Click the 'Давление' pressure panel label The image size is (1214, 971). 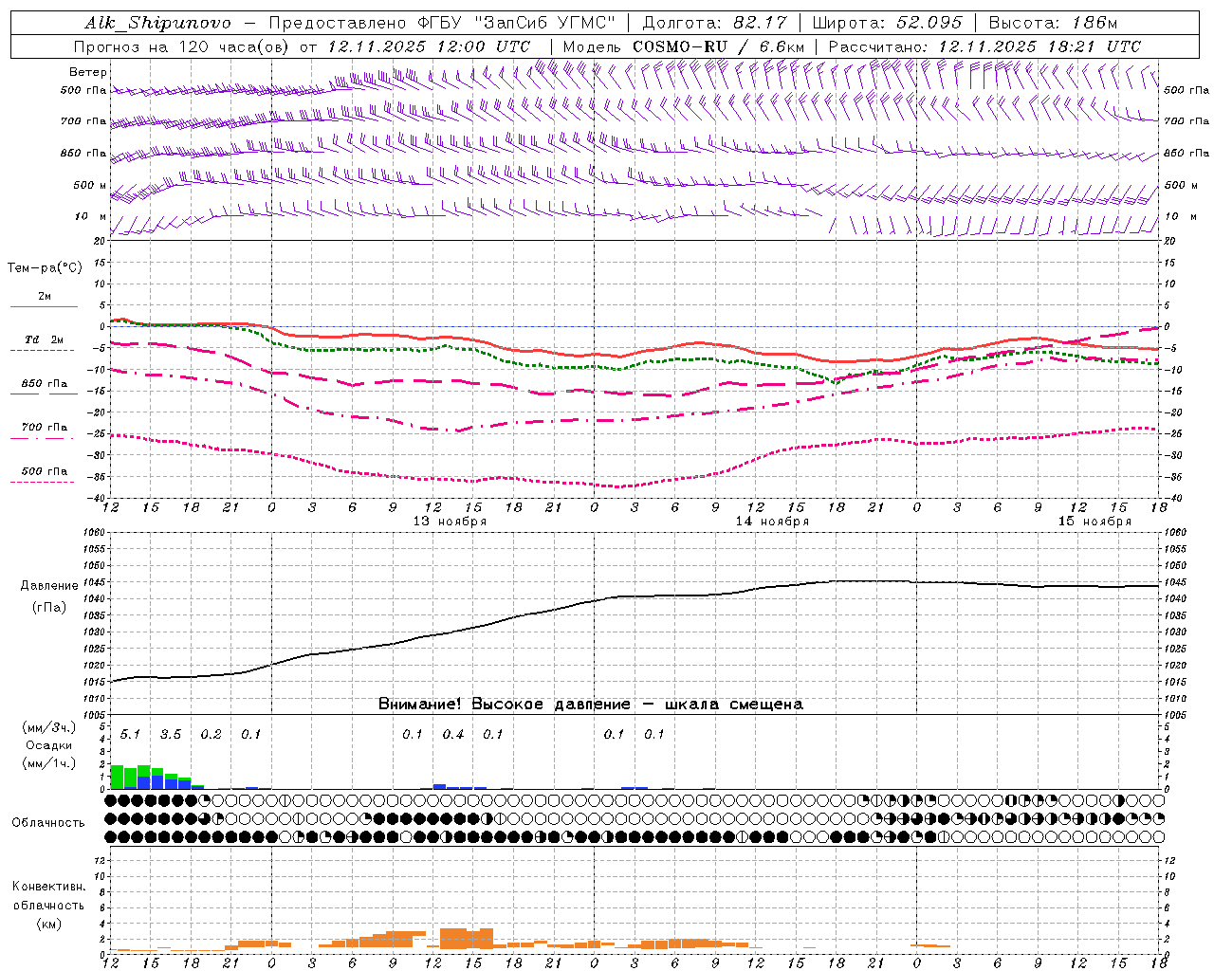point(49,586)
